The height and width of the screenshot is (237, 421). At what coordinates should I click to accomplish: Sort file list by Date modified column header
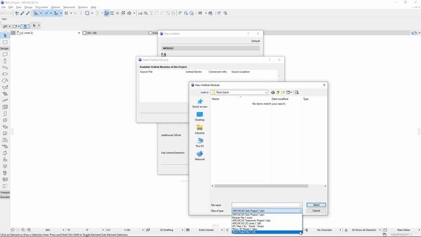tap(280, 99)
